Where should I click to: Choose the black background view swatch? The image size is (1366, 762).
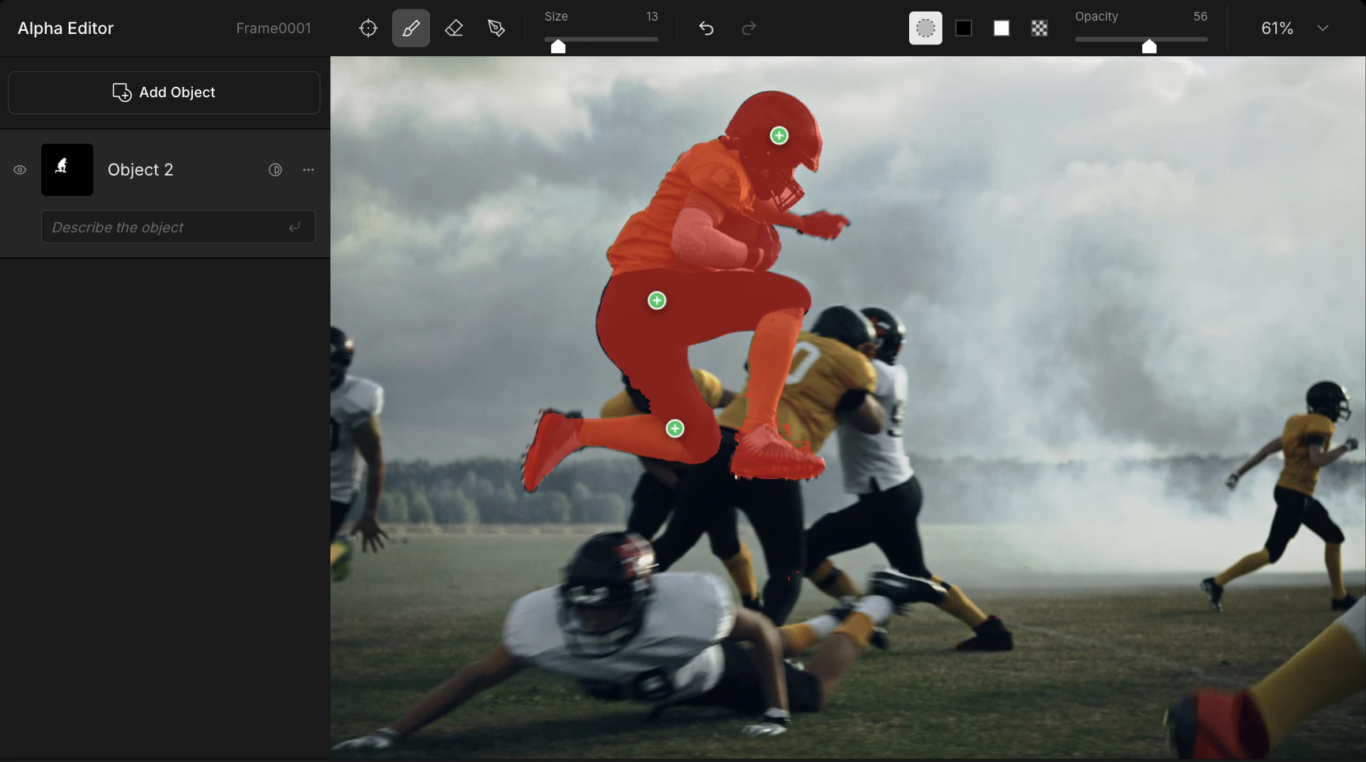coord(964,28)
